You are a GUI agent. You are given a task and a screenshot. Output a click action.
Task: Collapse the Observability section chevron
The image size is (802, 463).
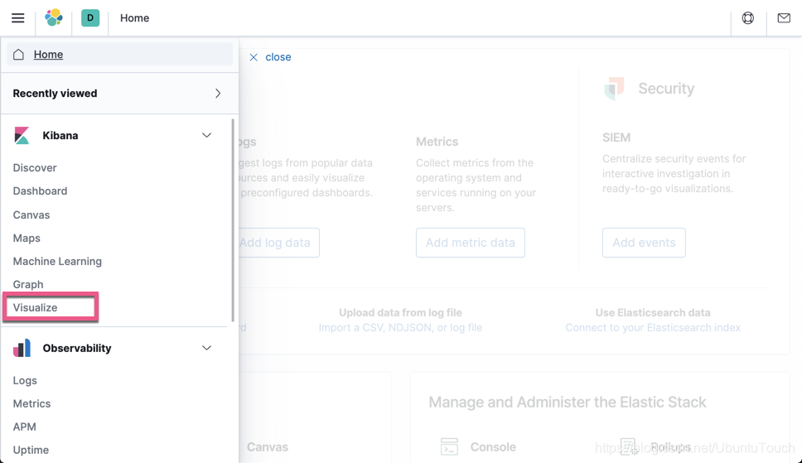coord(206,348)
